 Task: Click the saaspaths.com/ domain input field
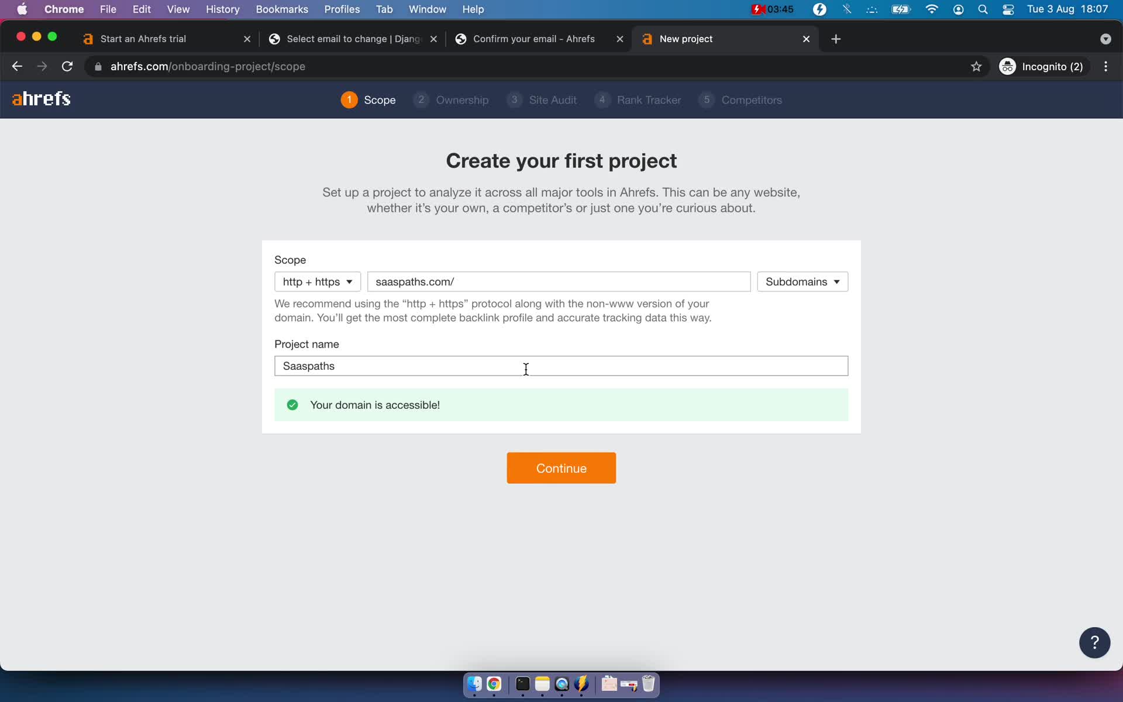(x=559, y=281)
